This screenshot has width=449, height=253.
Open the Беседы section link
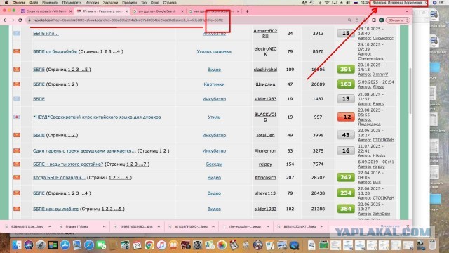pos(214,164)
